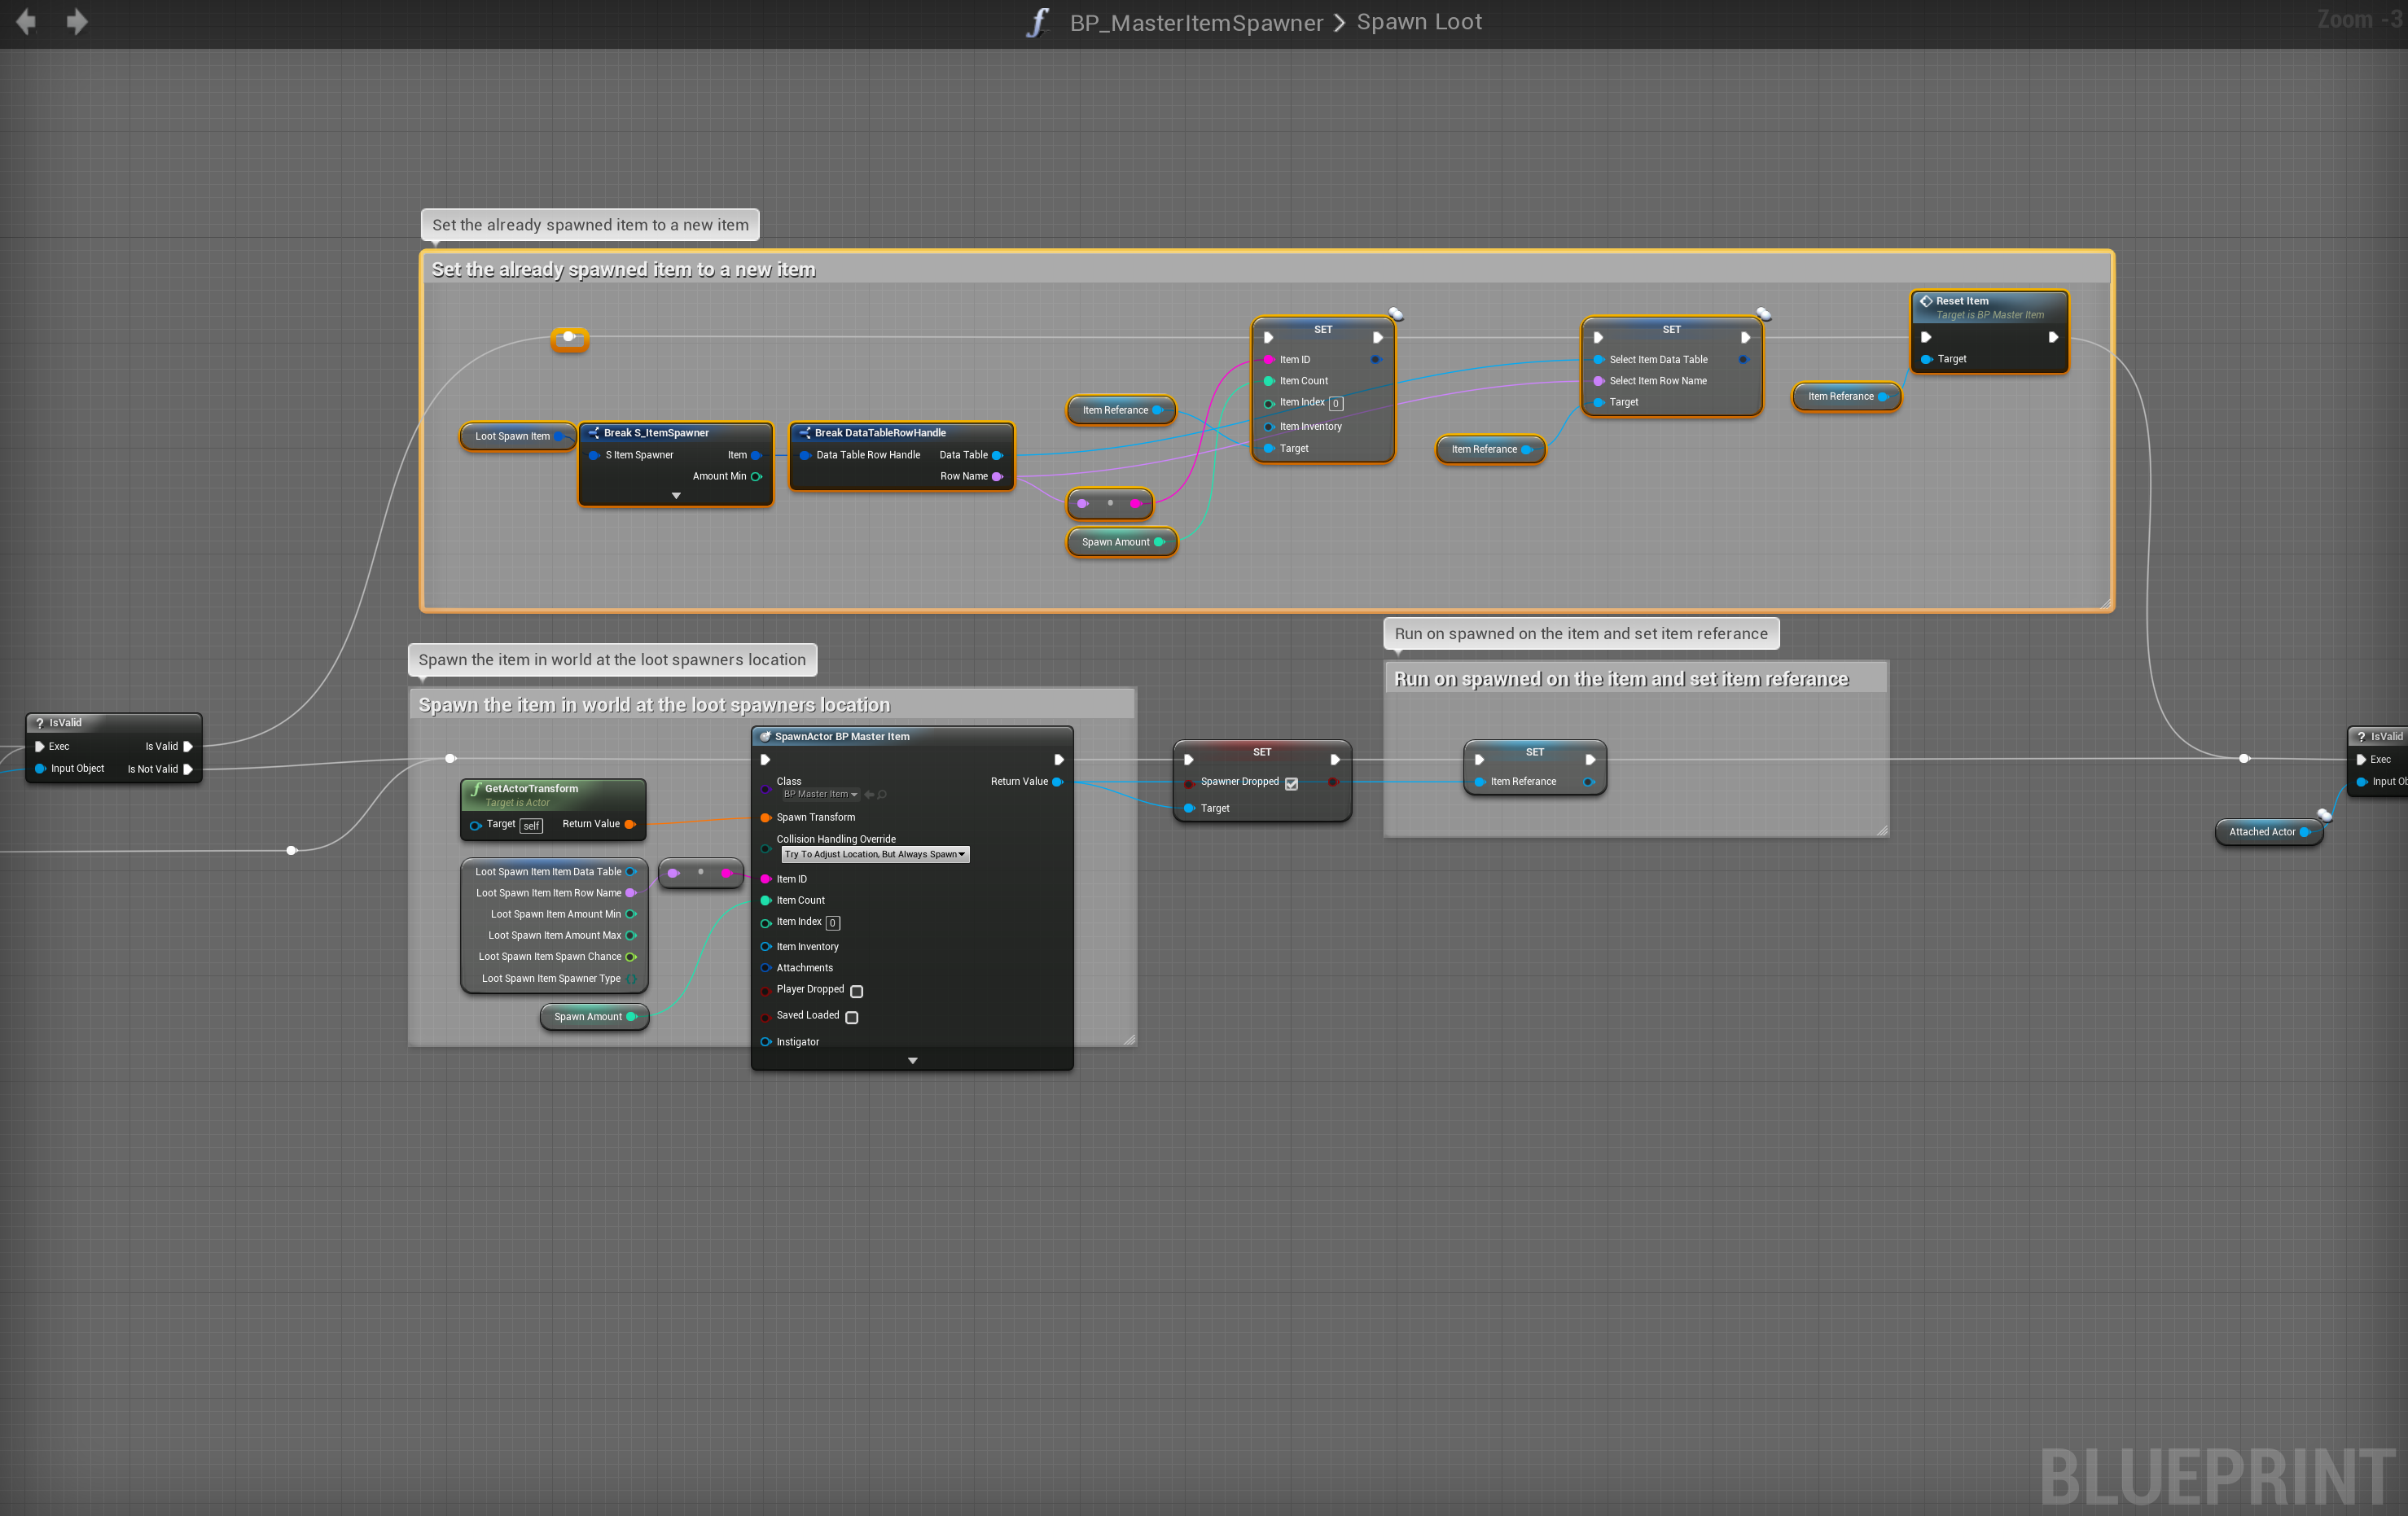Click the SpawnActor node's spawn icon

[765, 737]
